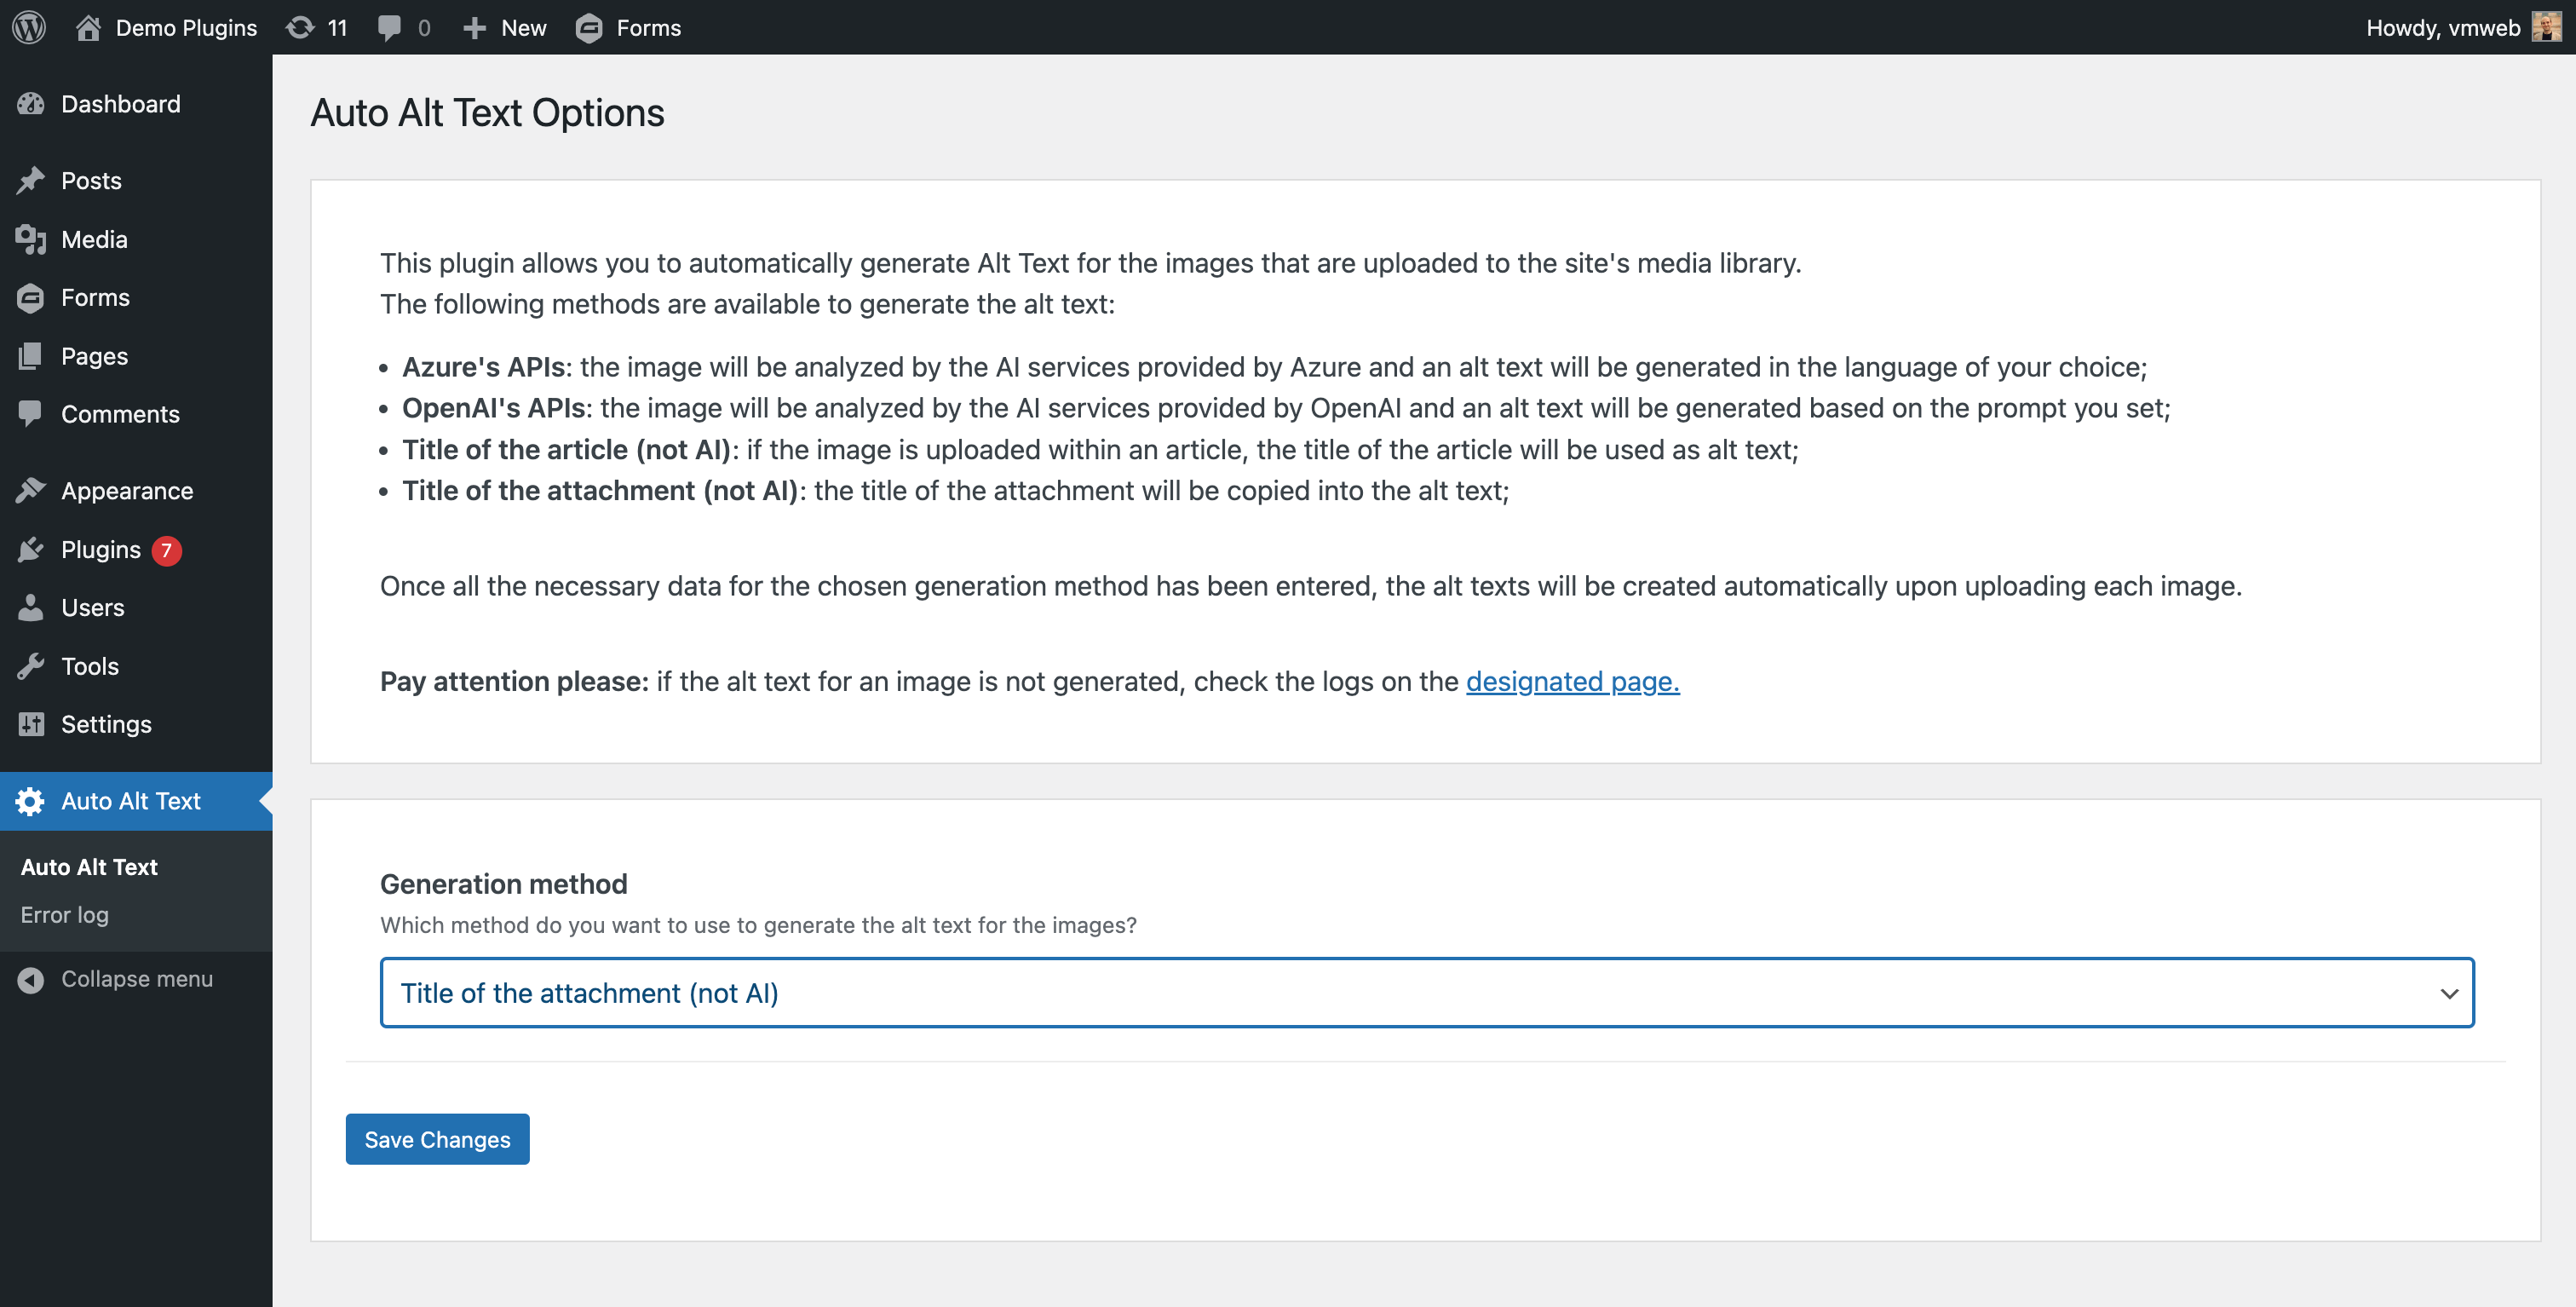Screen dimensions: 2576x1307
Task: Click the Auto Alt Text icon
Action: point(30,800)
